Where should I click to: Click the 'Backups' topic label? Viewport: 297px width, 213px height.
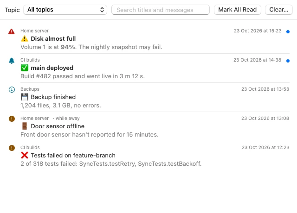30,89
